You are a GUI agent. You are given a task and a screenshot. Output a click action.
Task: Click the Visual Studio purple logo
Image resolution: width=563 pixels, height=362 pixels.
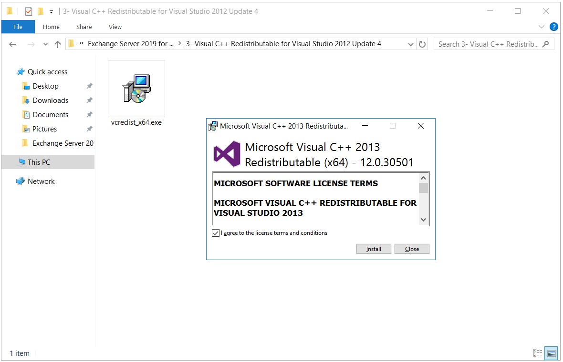coord(227,154)
